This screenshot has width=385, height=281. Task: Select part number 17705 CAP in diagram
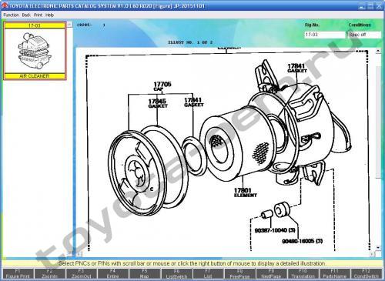162,86
